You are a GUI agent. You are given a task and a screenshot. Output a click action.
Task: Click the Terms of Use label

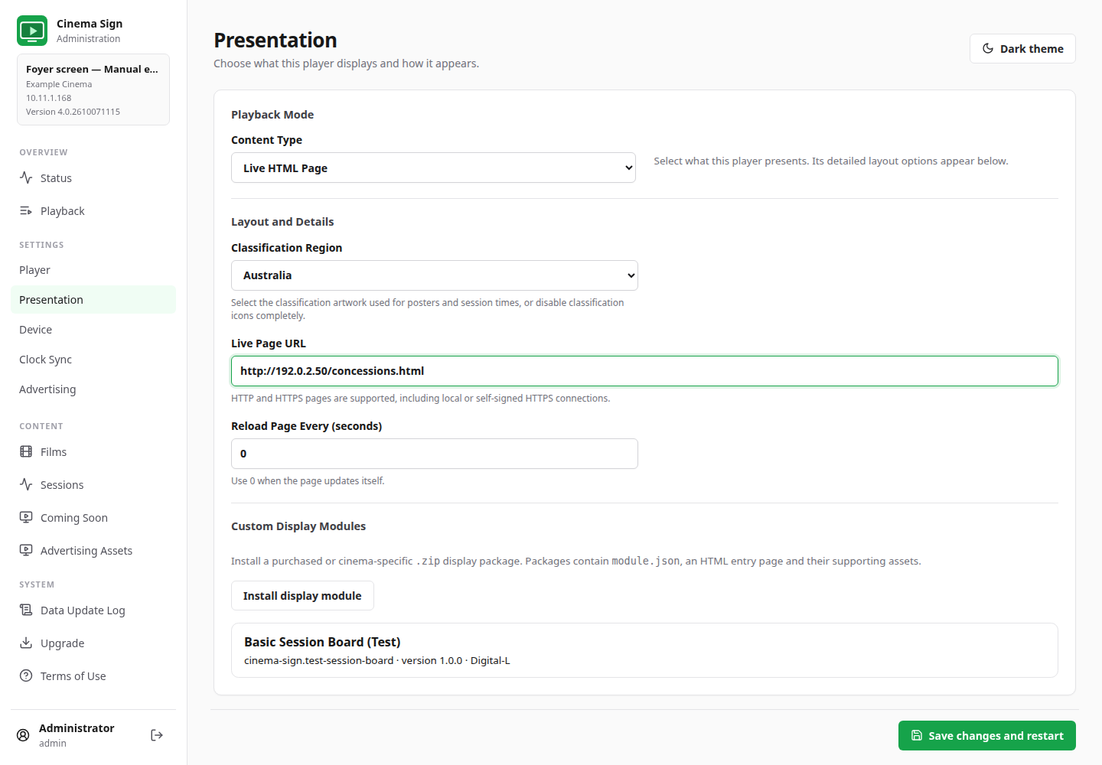click(73, 675)
